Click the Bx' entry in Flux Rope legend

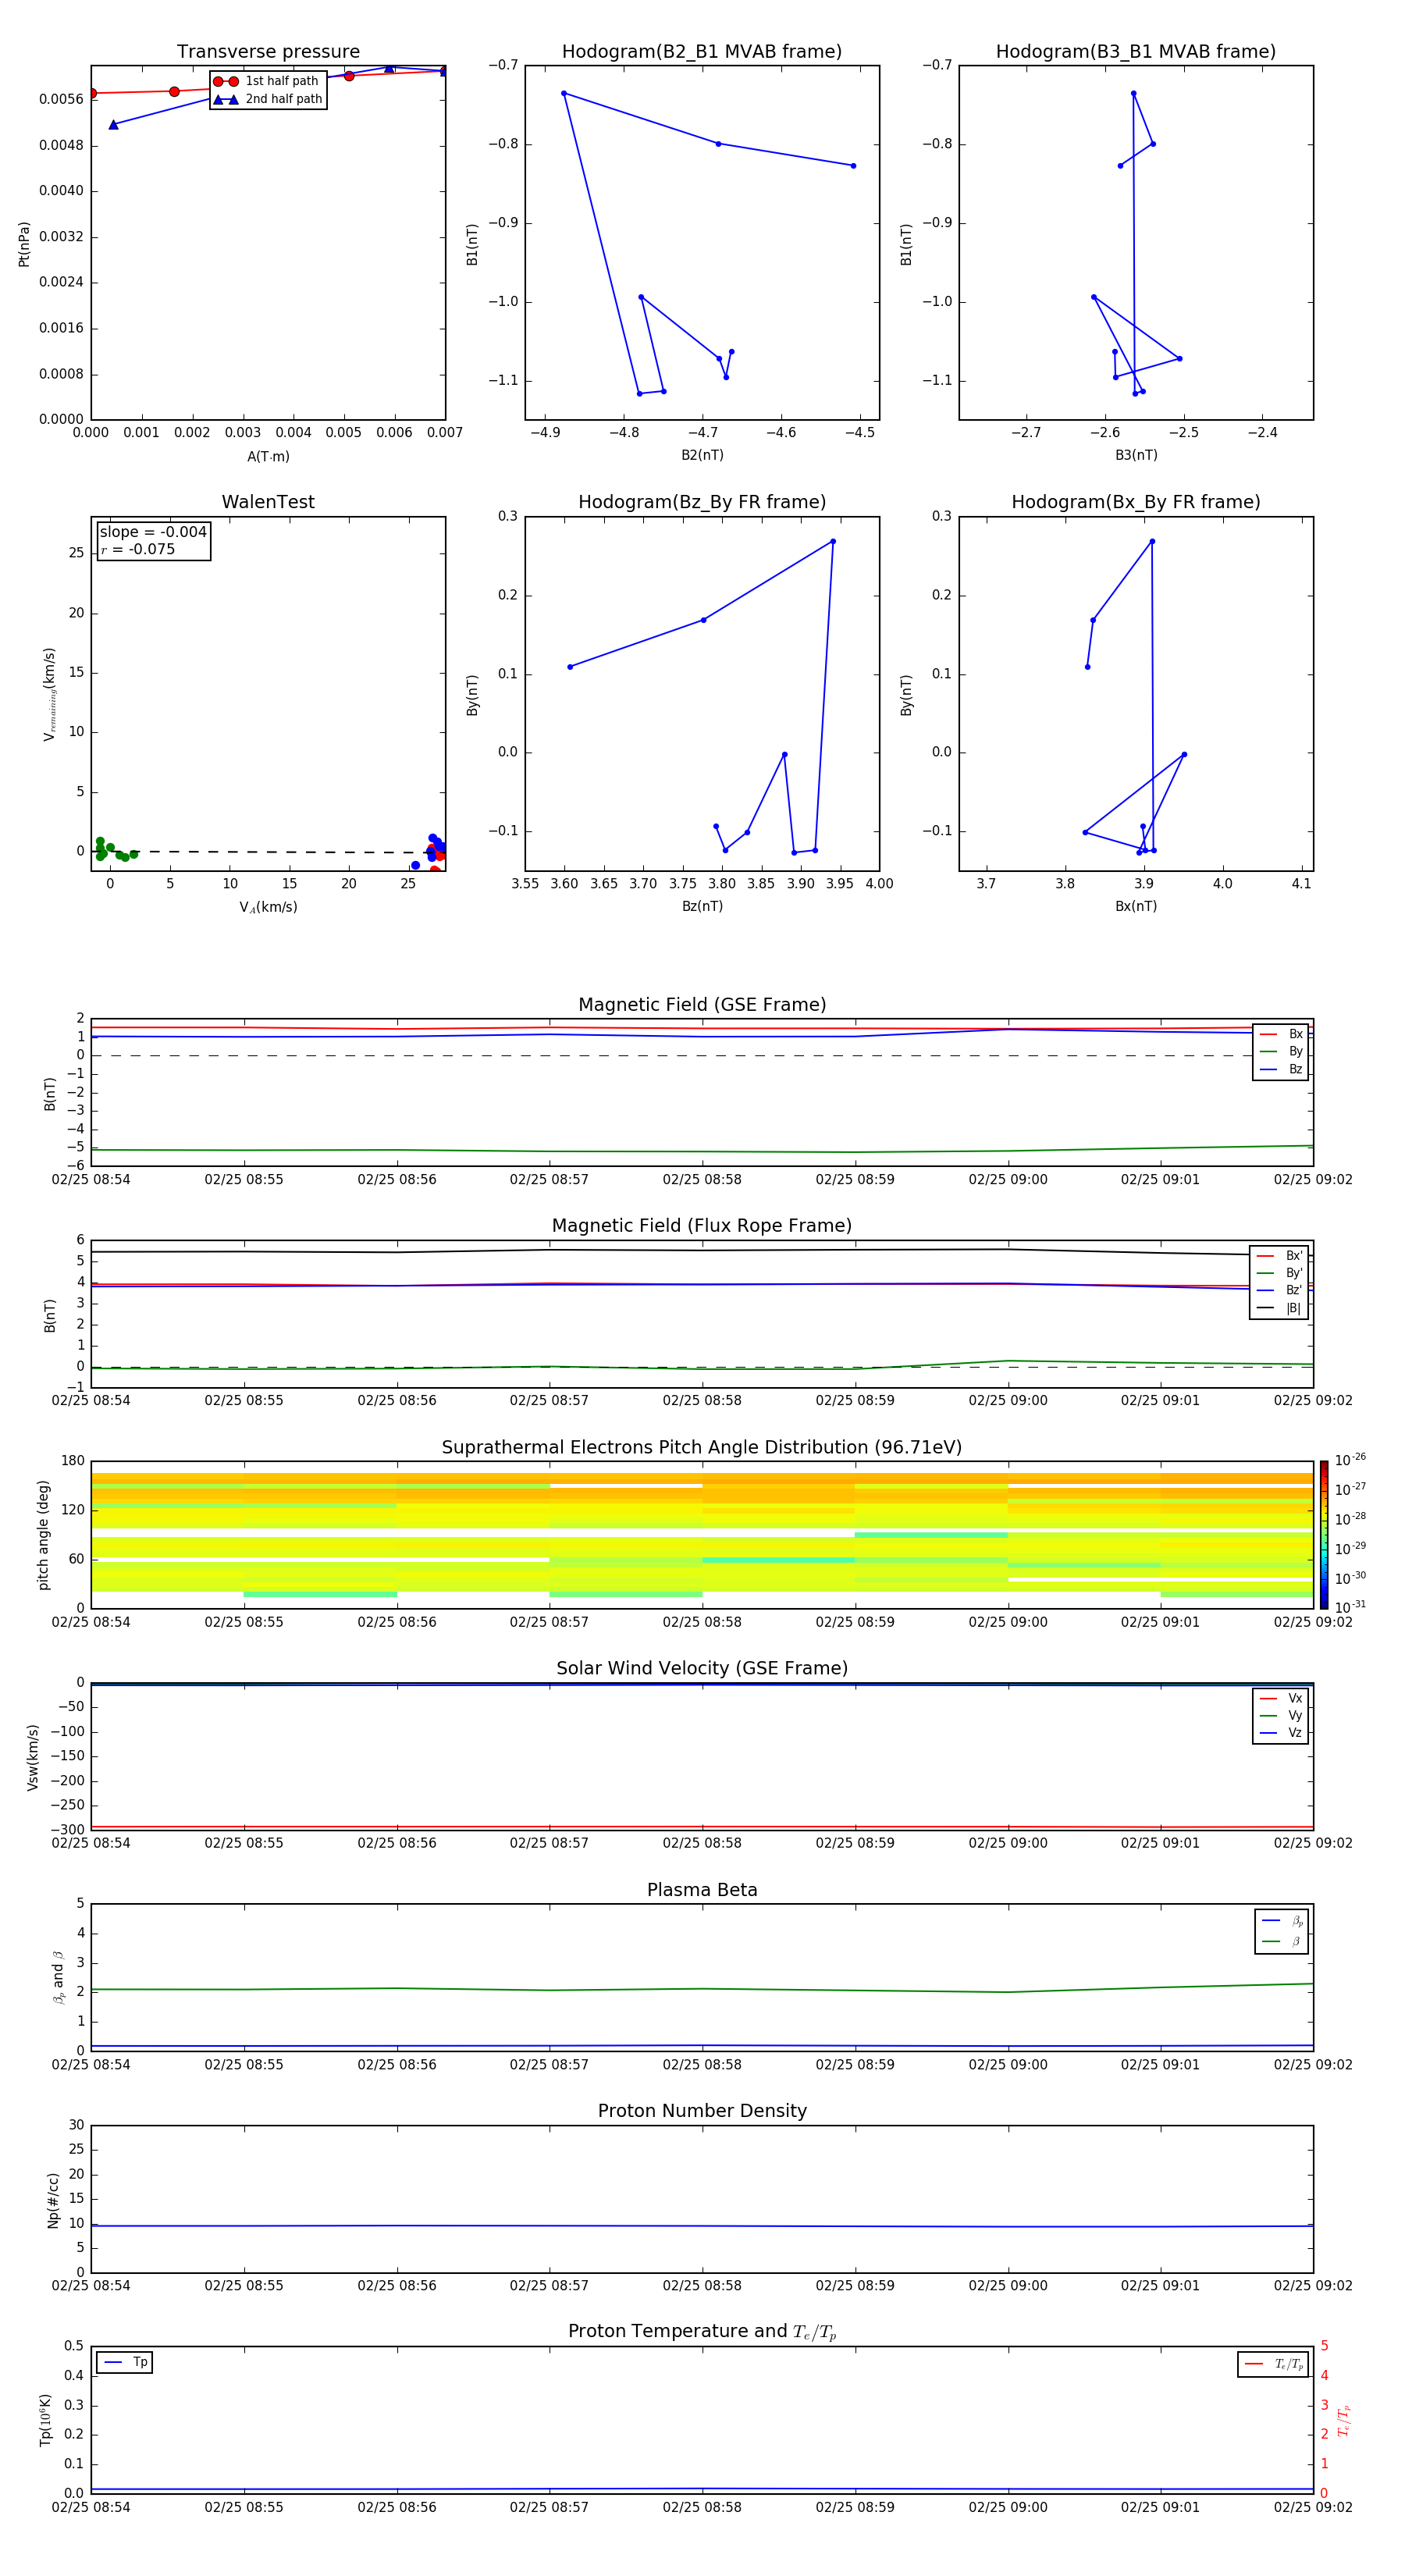pos(1279,1256)
